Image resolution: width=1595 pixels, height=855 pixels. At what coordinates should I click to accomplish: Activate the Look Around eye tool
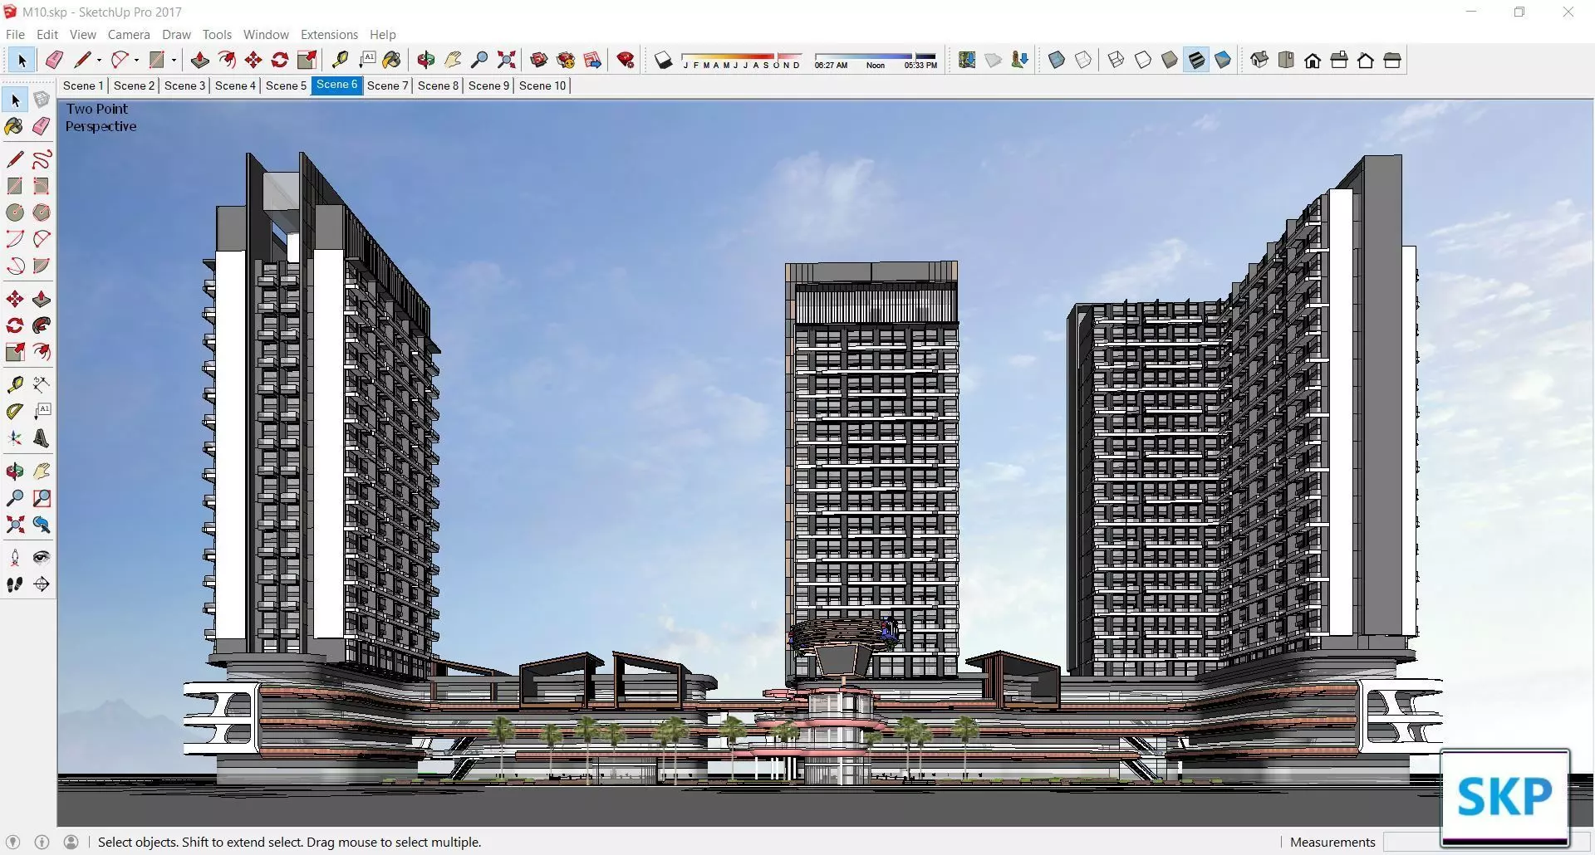pyautogui.click(x=42, y=558)
